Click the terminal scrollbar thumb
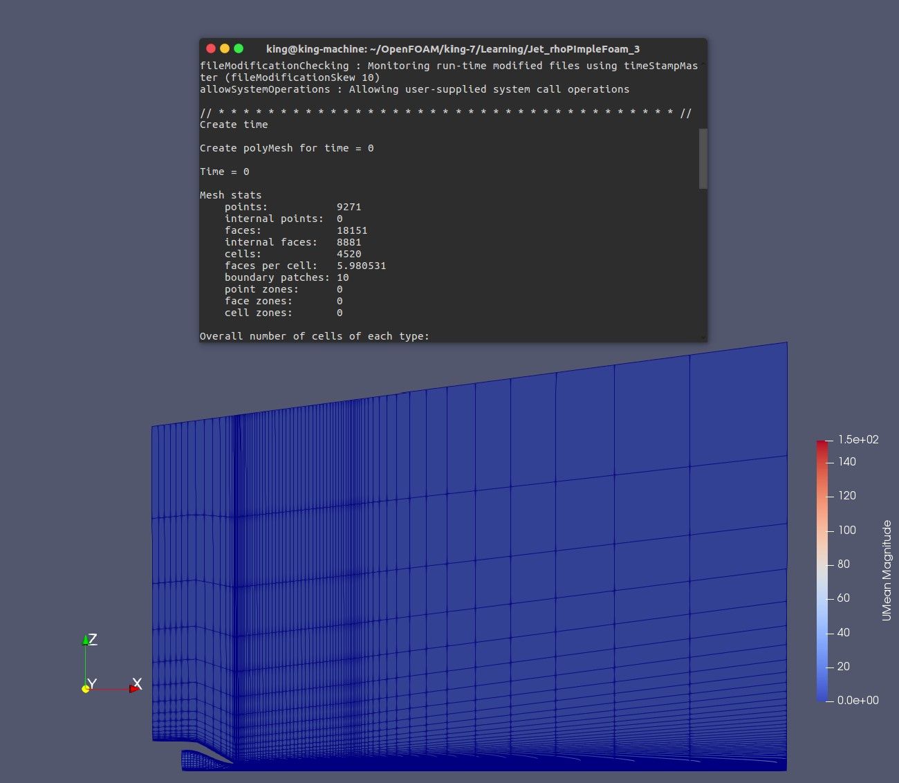Viewport: 899px width, 783px height. pos(703,158)
